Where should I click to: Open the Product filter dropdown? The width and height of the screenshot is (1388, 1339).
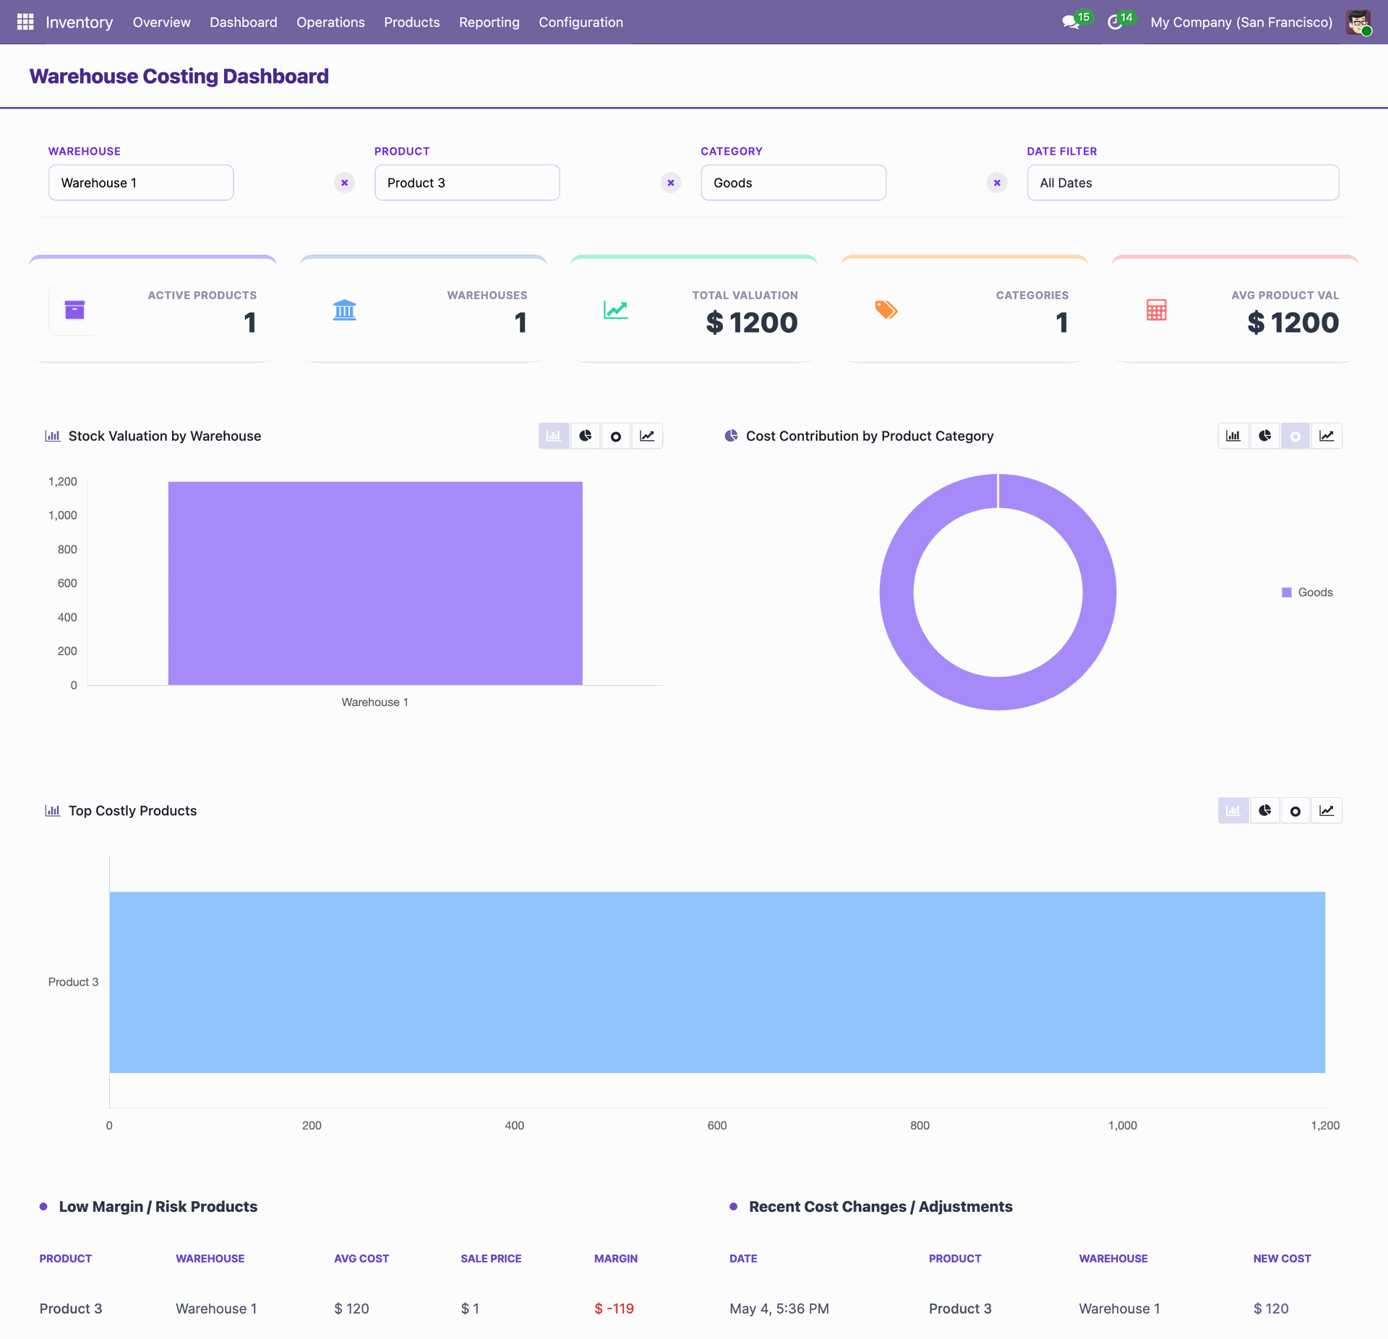(467, 183)
